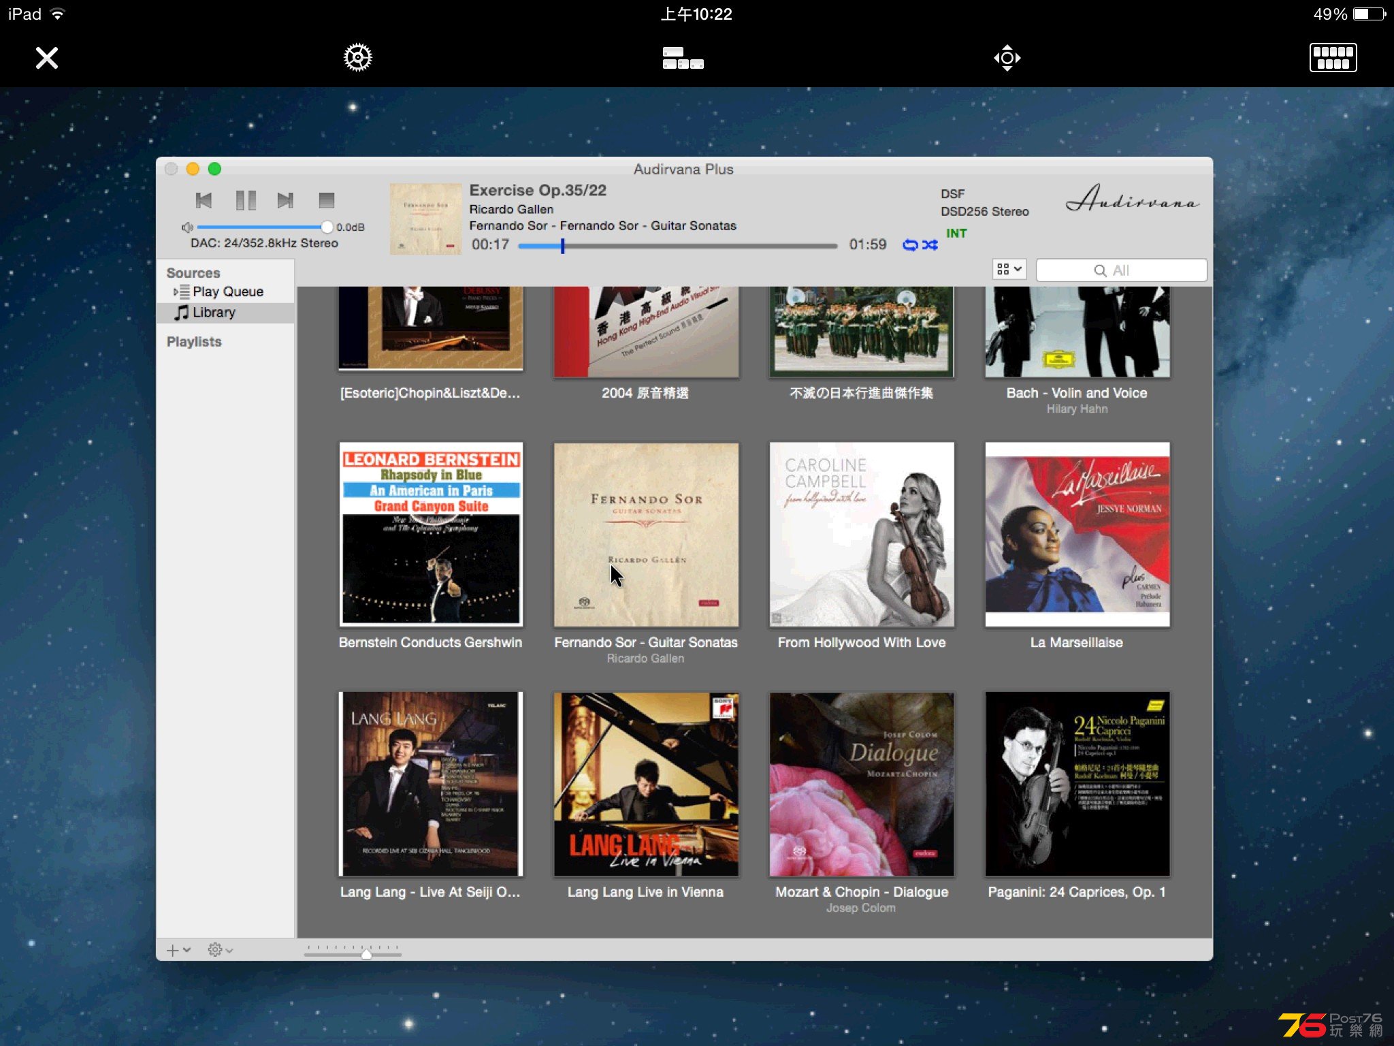Click the track progress bar
This screenshot has width=1394, height=1046.
[x=677, y=246]
